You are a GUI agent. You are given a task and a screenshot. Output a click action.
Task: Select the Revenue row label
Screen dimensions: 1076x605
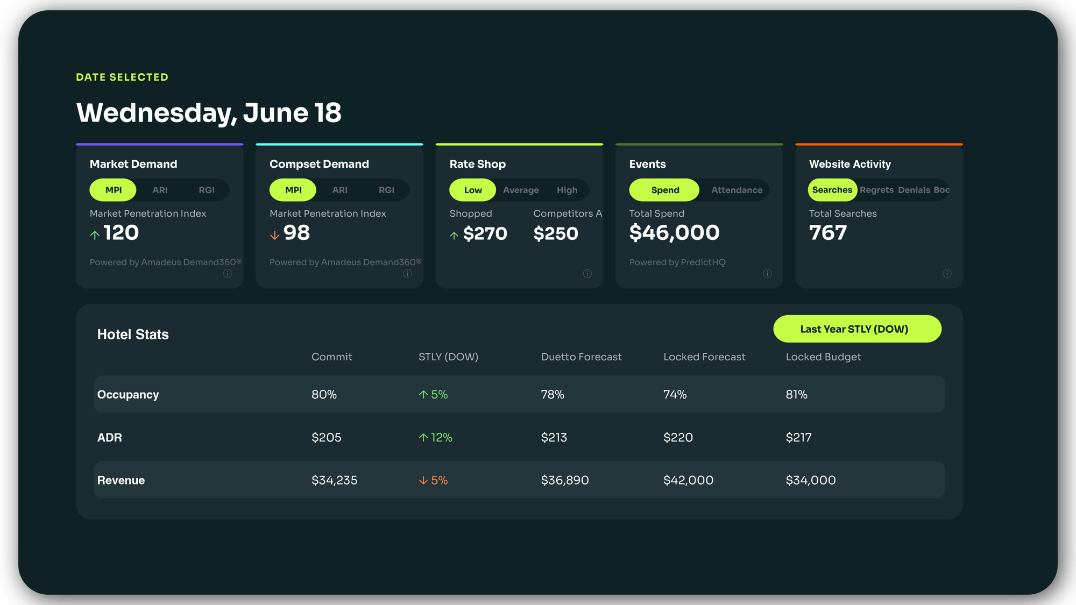pyautogui.click(x=121, y=480)
